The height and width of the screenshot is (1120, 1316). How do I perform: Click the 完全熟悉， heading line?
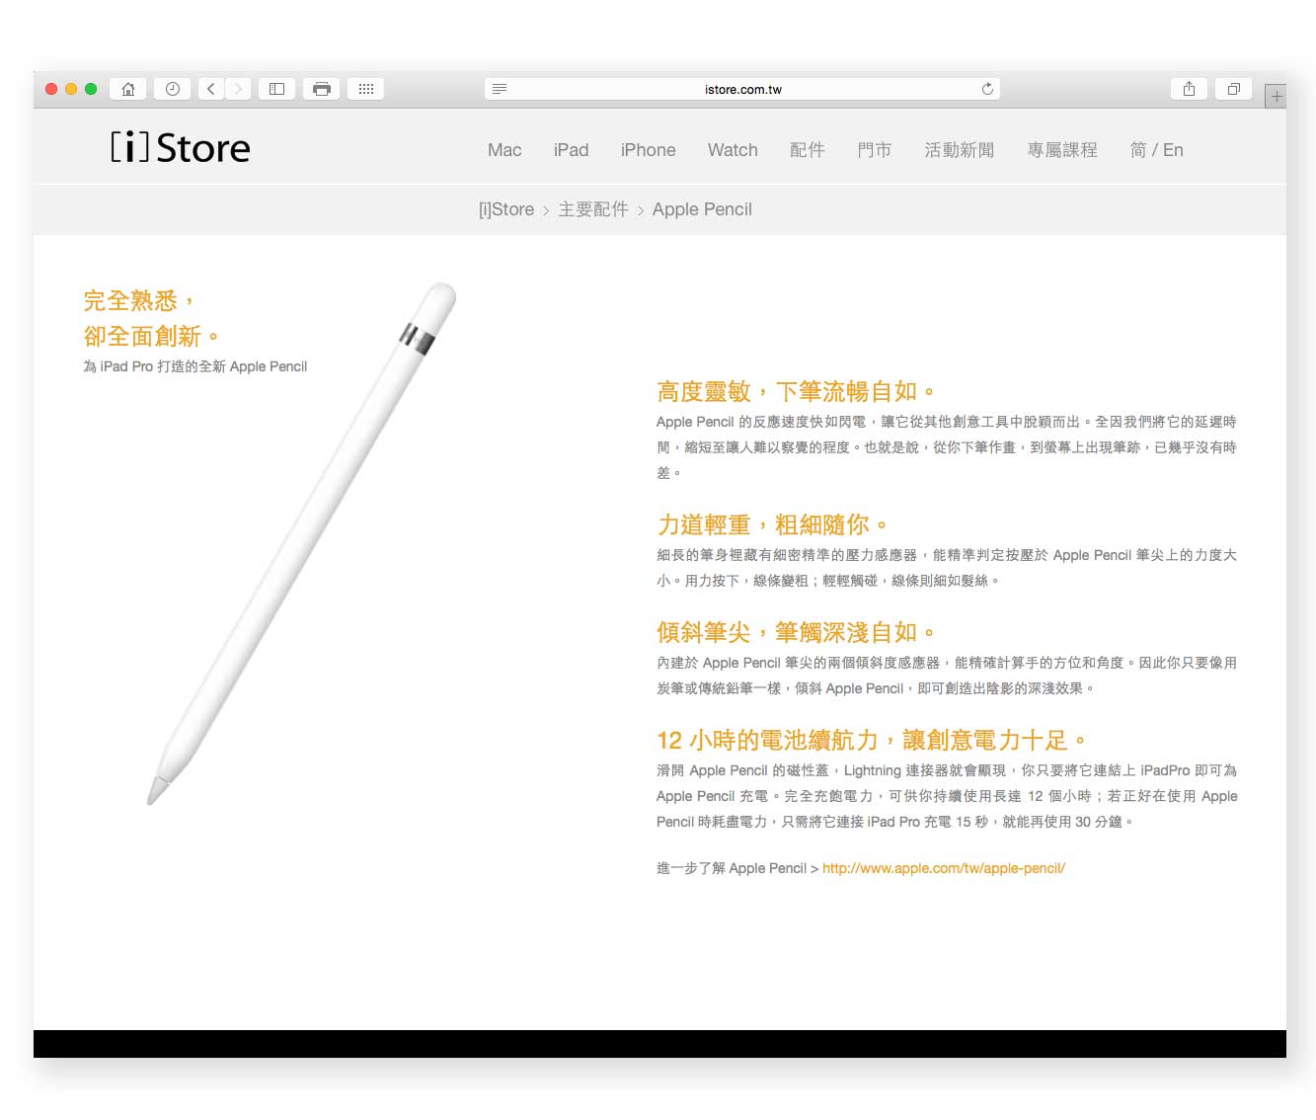pos(139,300)
